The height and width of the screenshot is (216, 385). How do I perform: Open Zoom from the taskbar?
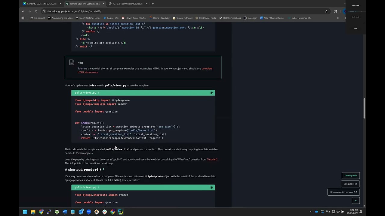click(89, 212)
